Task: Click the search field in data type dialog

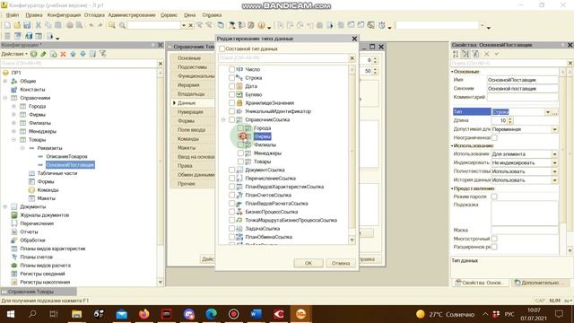Action: pos(283,58)
